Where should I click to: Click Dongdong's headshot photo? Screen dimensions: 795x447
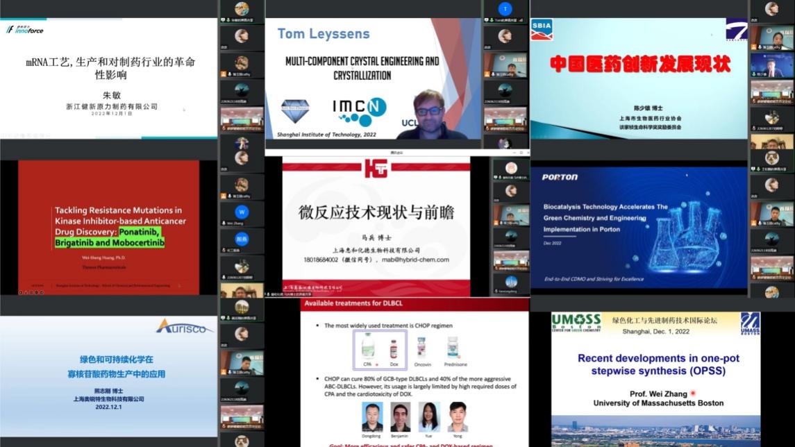(372, 415)
